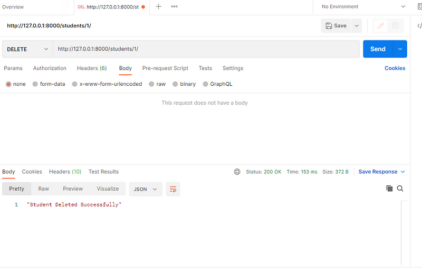The width and height of the screenshot is (422, 268).
Task: Open the code snippet icon at right edge
Action: 419,26
